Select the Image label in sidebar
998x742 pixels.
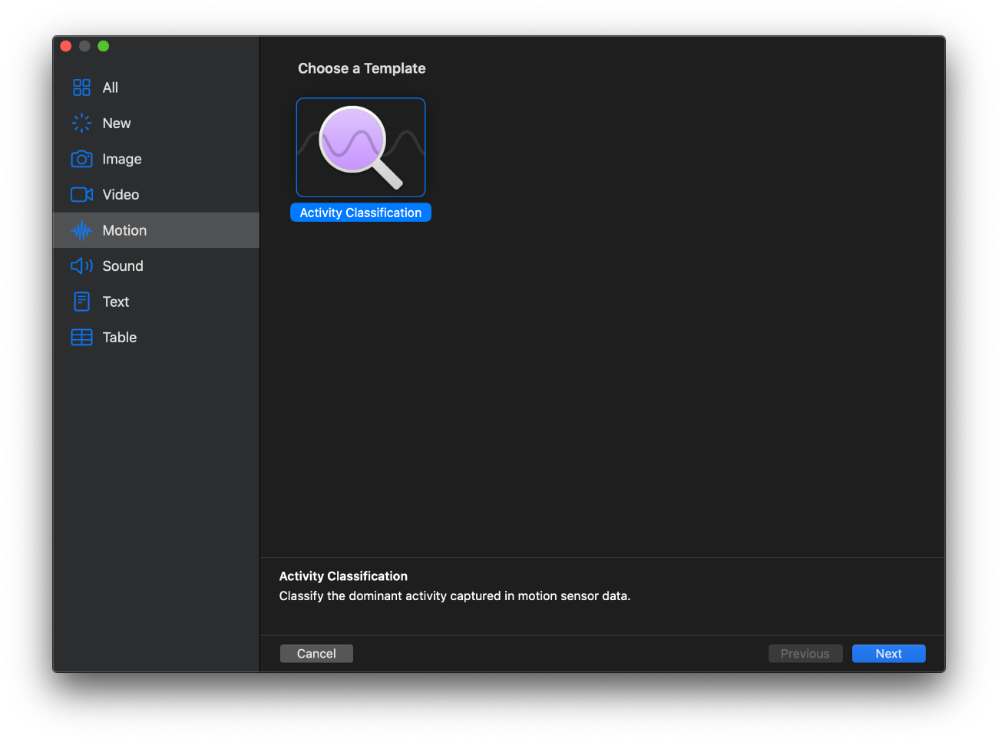(122, 159)
